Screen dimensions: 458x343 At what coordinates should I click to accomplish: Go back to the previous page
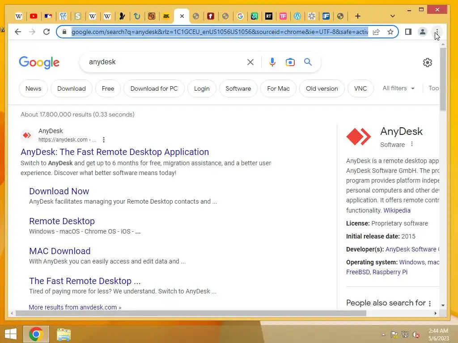coord(18,32)
